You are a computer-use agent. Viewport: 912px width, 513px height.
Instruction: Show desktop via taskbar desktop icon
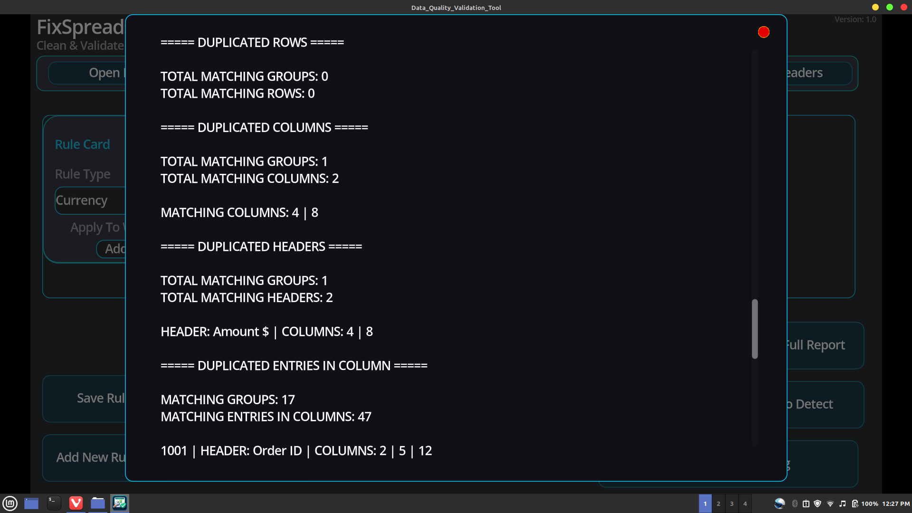(x=31, y=503)
